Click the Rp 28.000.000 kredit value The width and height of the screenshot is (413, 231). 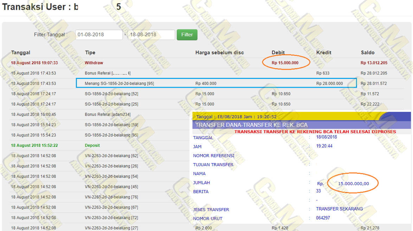pyautogui.click(x=329, y=84)
